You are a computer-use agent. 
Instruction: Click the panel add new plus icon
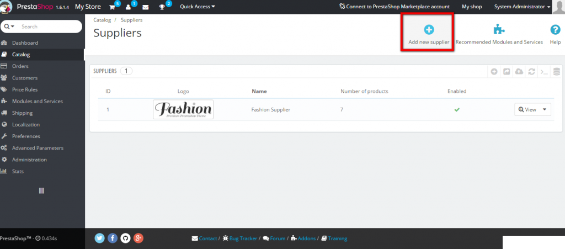pyautogui.click(x=494, y=71)
